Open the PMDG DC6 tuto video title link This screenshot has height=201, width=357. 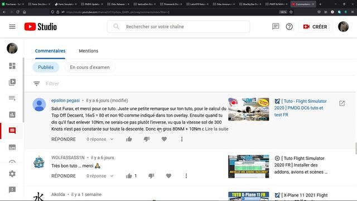(x=301, y=108)
